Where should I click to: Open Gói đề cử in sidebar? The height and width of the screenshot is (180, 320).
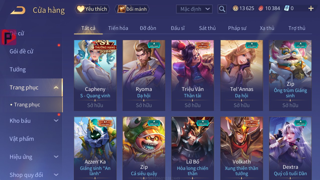tap(21, 51)
